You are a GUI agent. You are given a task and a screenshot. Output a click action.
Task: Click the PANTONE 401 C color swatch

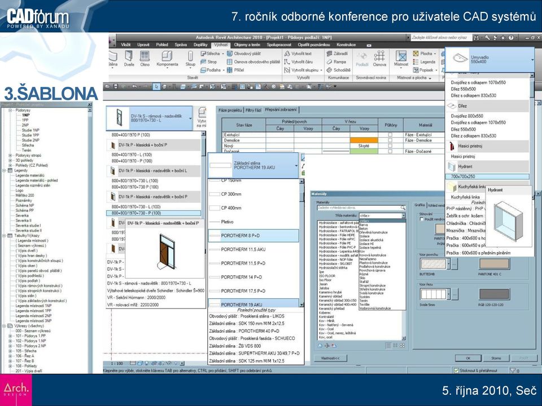click(495, 264)
